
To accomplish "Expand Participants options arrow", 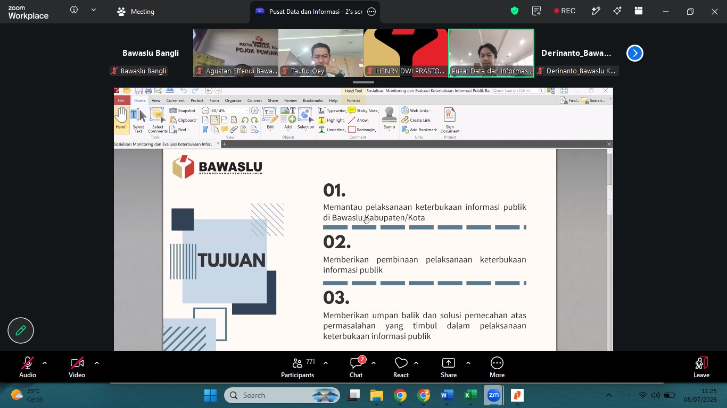I will click(x=326, y=363).
